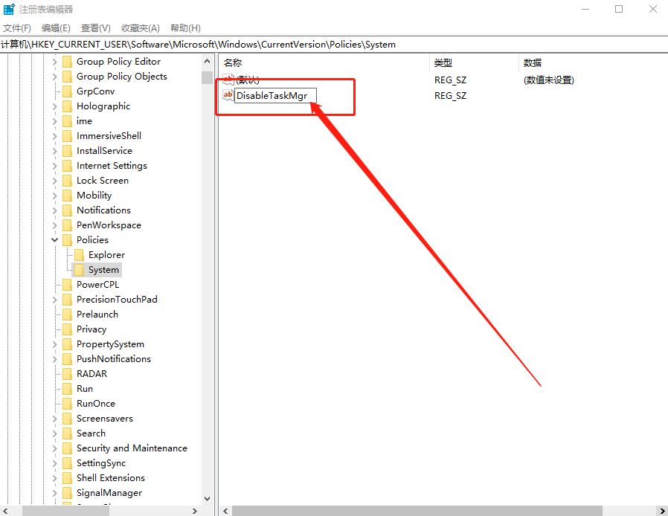Select the Run folder icon
The width and height of the screenshot is (668, 516).
(67, 389)
